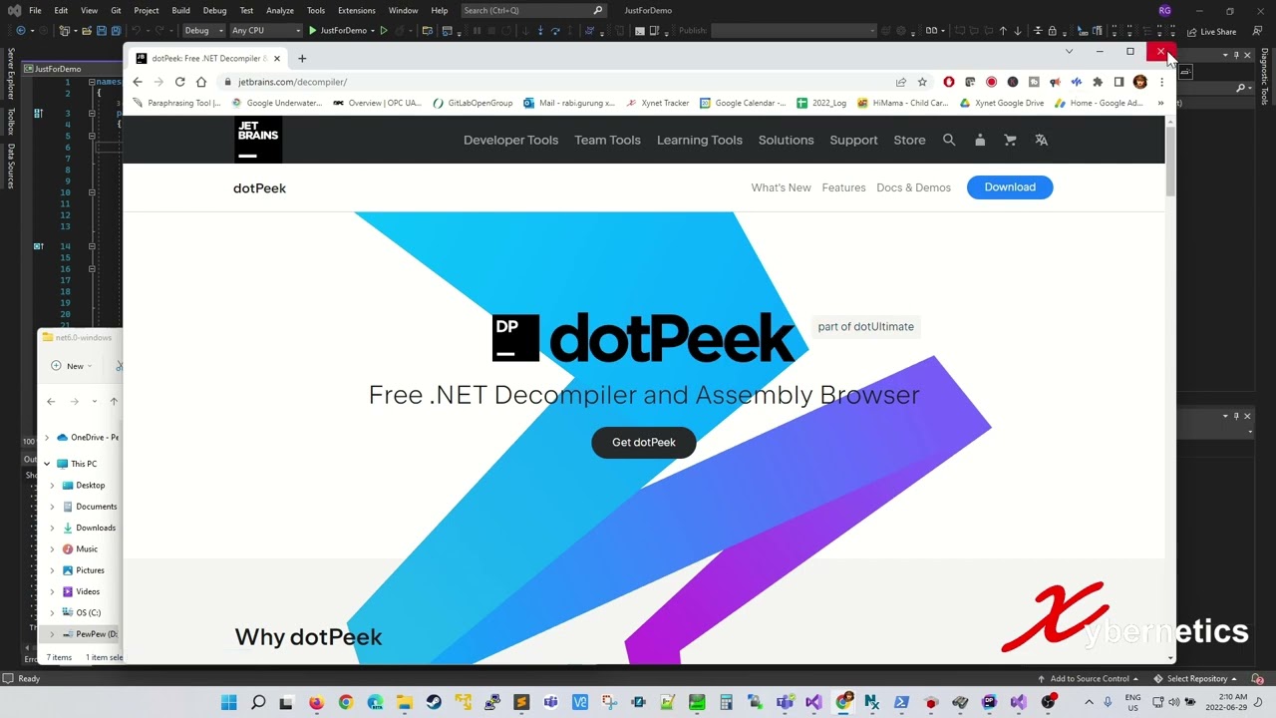Screen dimensions: 1276x718
Task: Click Live Share in Visual Studio
Action: click(x=1211, y=31)
